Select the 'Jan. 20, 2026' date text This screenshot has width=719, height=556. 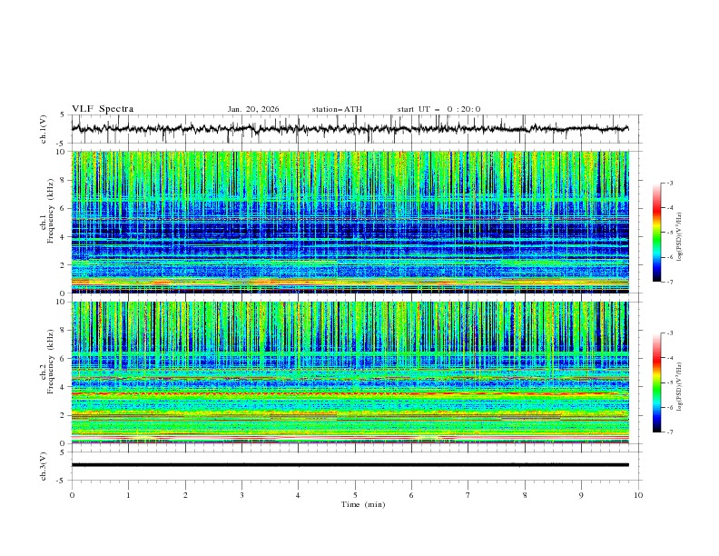click(x=253, y=109)
